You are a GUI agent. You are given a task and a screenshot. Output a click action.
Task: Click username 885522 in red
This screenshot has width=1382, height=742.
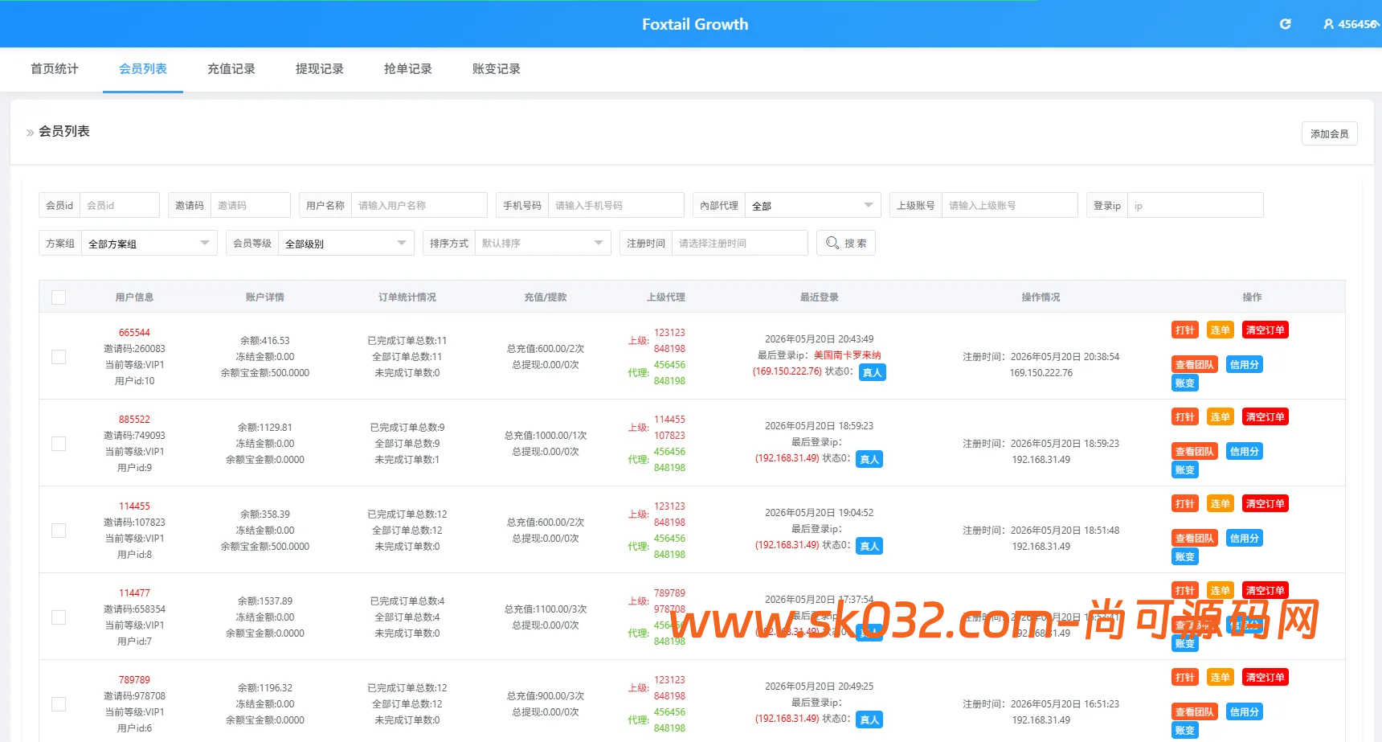(x=134, y=420)
